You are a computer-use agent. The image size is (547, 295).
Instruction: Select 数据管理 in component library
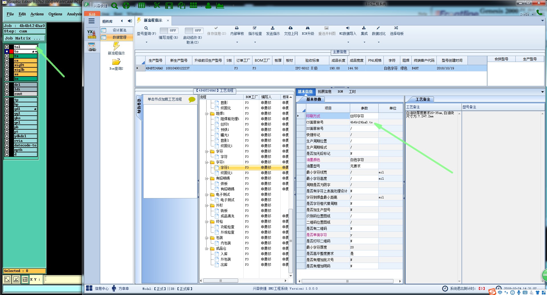pos(117,37)
